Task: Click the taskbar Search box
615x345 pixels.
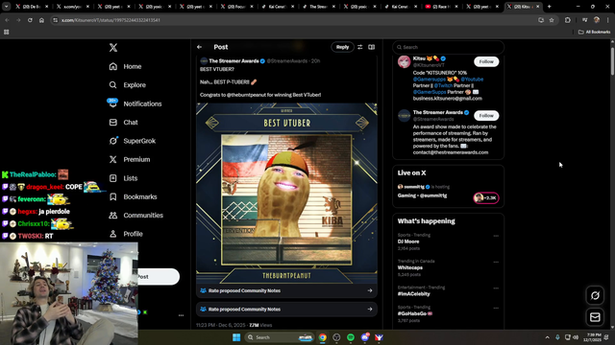Action: click(x=280, y=337)
